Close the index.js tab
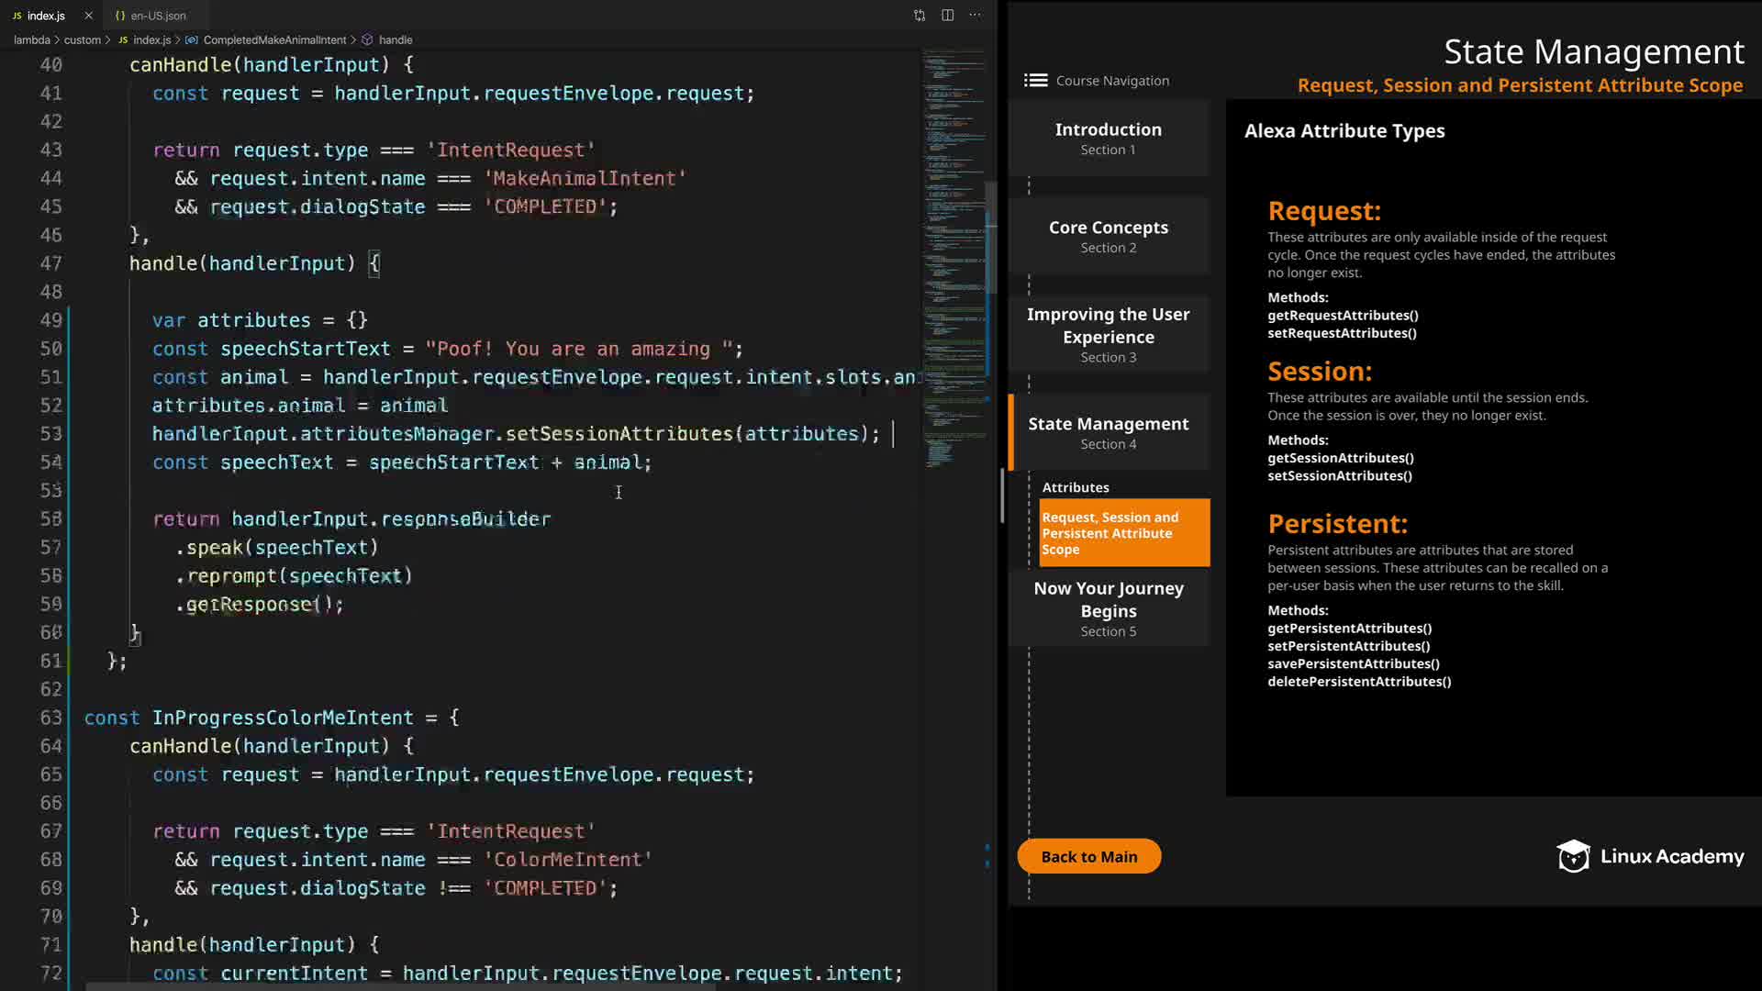1762x991 pixels. click(88, 16)
